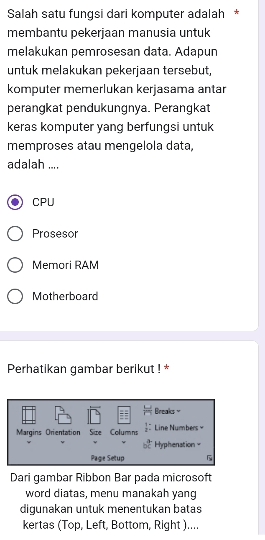Click the Motherboard option label
Viewport: 265px width, 540px height.
coord(65,297)
